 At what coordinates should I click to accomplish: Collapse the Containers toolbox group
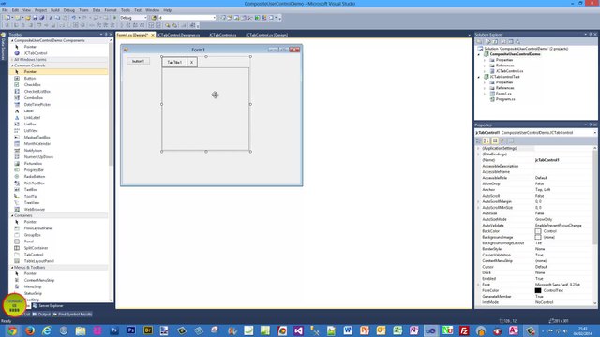(12, 216)
